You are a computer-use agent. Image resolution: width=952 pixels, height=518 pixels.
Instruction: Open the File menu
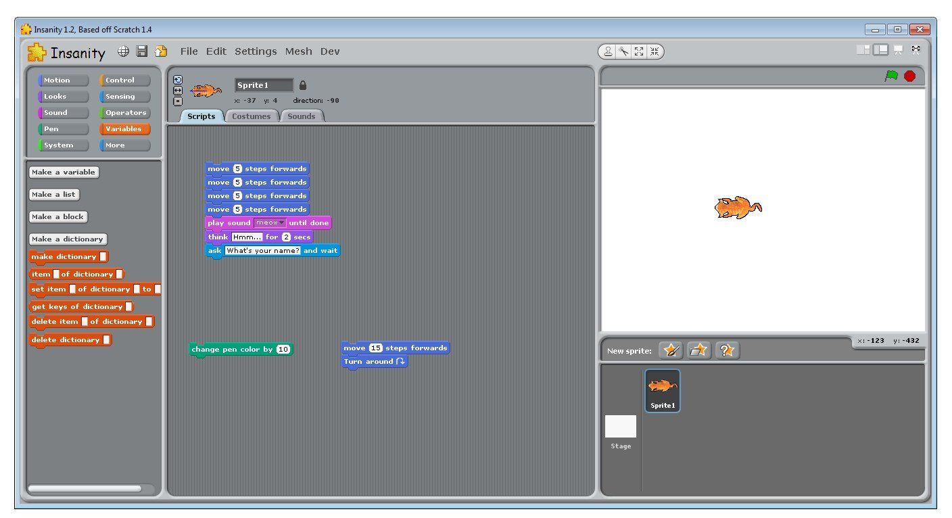[189, 51]
